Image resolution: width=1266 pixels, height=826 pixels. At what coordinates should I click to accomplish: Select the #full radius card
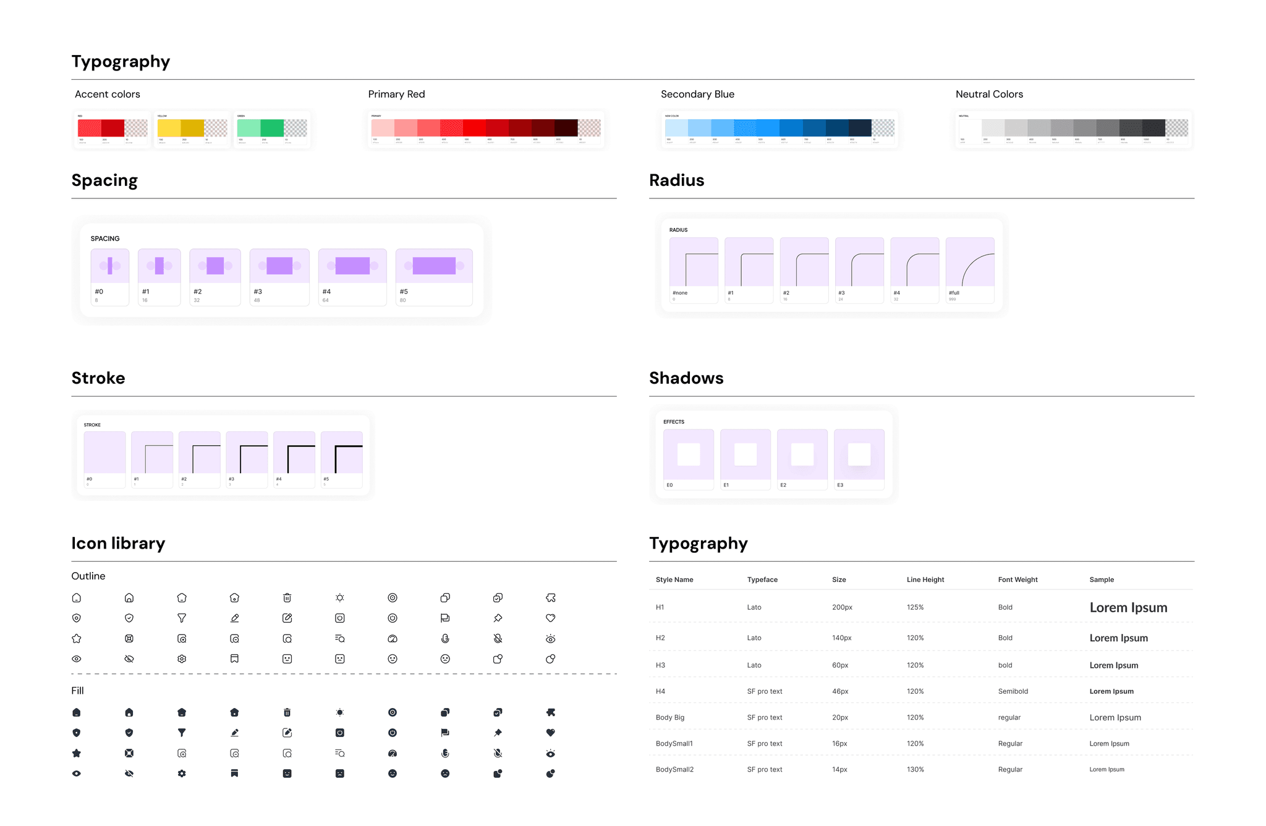970,270
